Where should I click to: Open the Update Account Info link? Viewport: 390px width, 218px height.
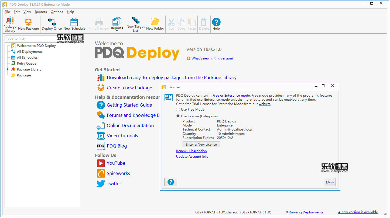click(x=192, y=157)
